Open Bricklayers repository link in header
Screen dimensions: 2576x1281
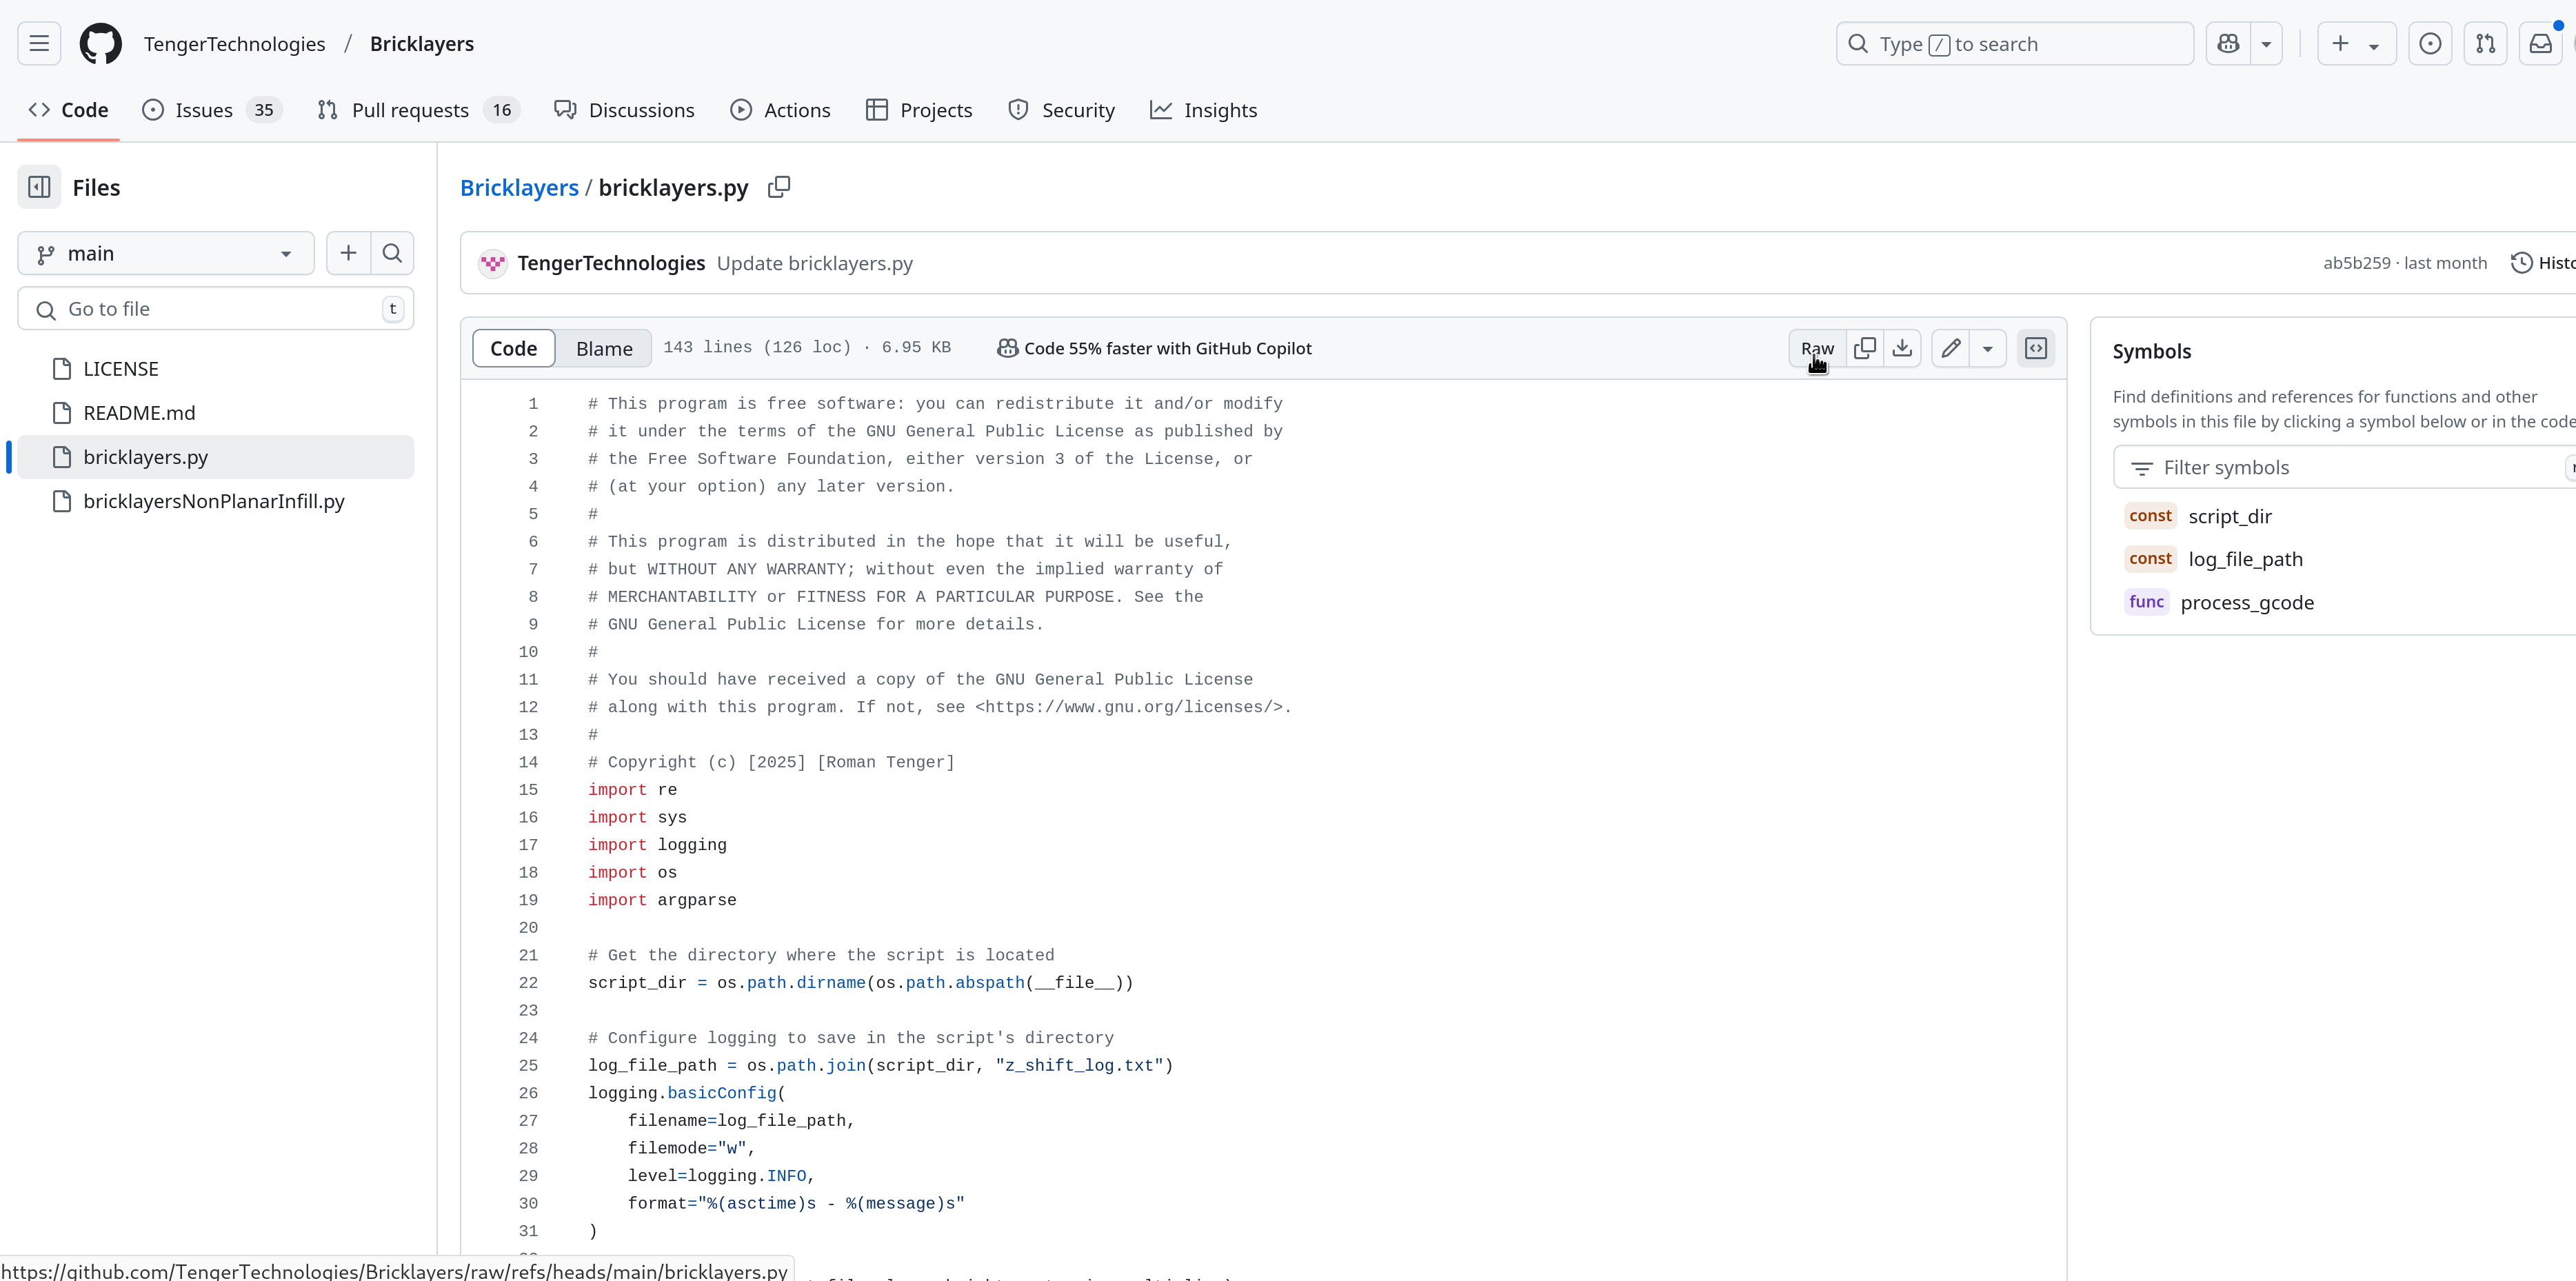421,44
